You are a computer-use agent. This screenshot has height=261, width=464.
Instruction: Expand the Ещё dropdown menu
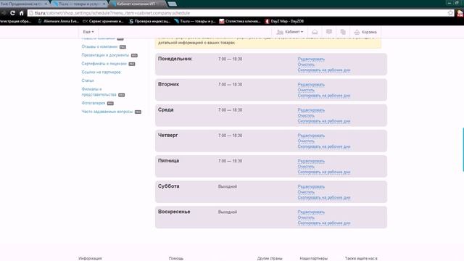tap(88, 32)
